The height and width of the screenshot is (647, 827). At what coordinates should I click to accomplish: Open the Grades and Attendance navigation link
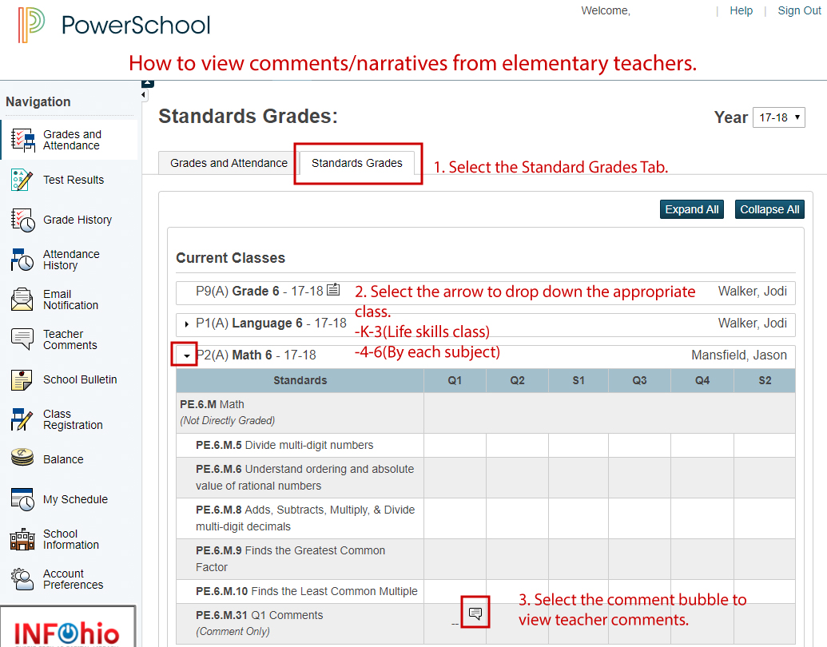point(72,140)
